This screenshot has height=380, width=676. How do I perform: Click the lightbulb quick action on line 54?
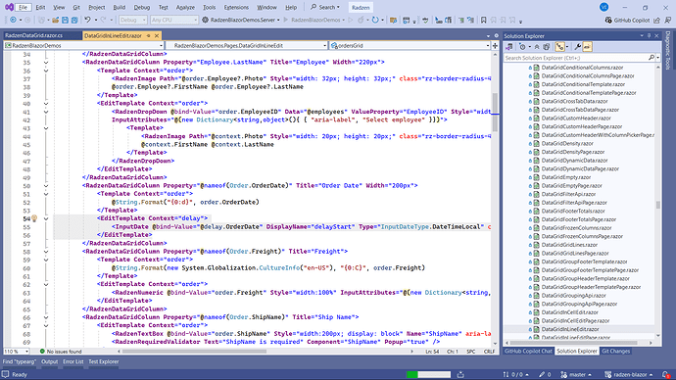coord(34,218)
